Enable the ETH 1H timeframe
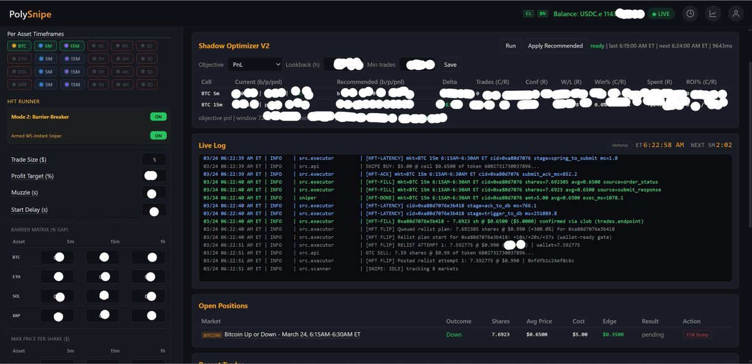 click(x=97, y=58)
